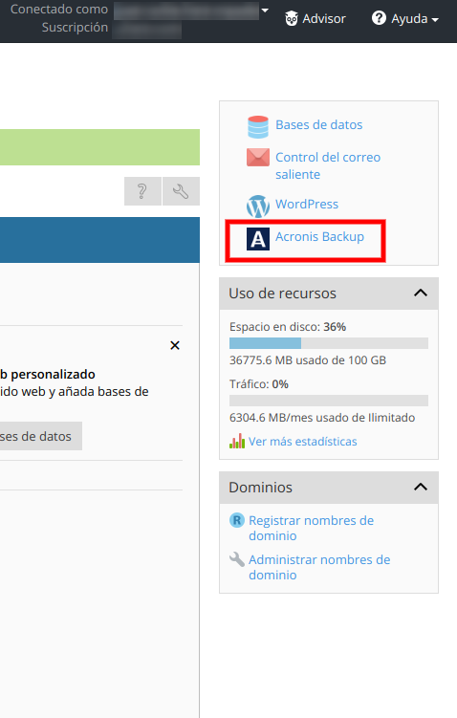The image size is (457, 718).
Task: Click the WordPress logo icon
Action: click(x=258, y=207)
